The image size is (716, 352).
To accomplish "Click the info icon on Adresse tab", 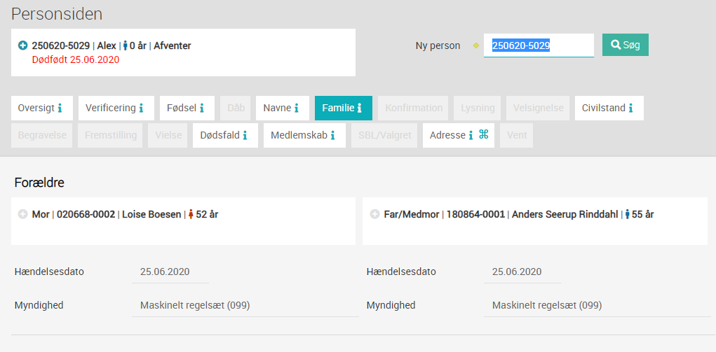I will (471, 136).
